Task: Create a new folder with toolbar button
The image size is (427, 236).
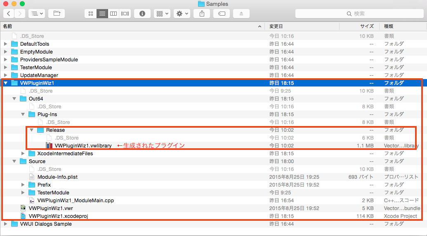Action: (x=57, y=14)
